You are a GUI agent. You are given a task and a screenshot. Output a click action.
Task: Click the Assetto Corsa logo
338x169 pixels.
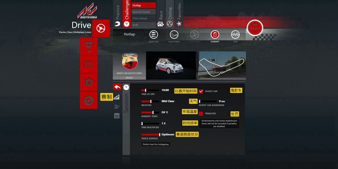(x=87, y=11)
